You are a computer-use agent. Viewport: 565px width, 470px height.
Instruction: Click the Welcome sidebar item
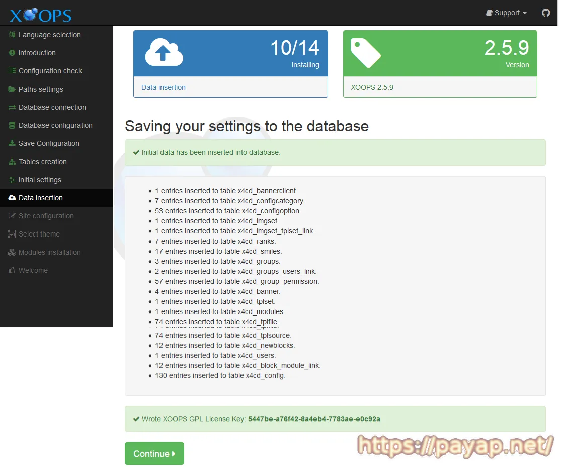pos(33,270)
